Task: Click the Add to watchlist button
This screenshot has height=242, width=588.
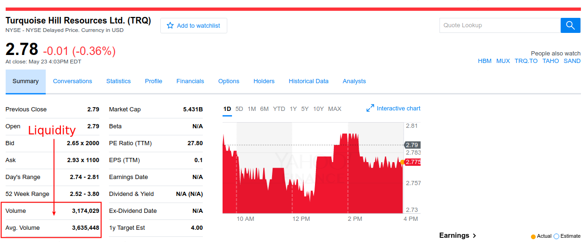Action: coord(194,26)
